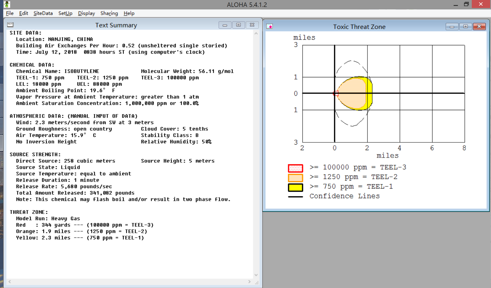Open the SetUp menu

click(65, 13)
